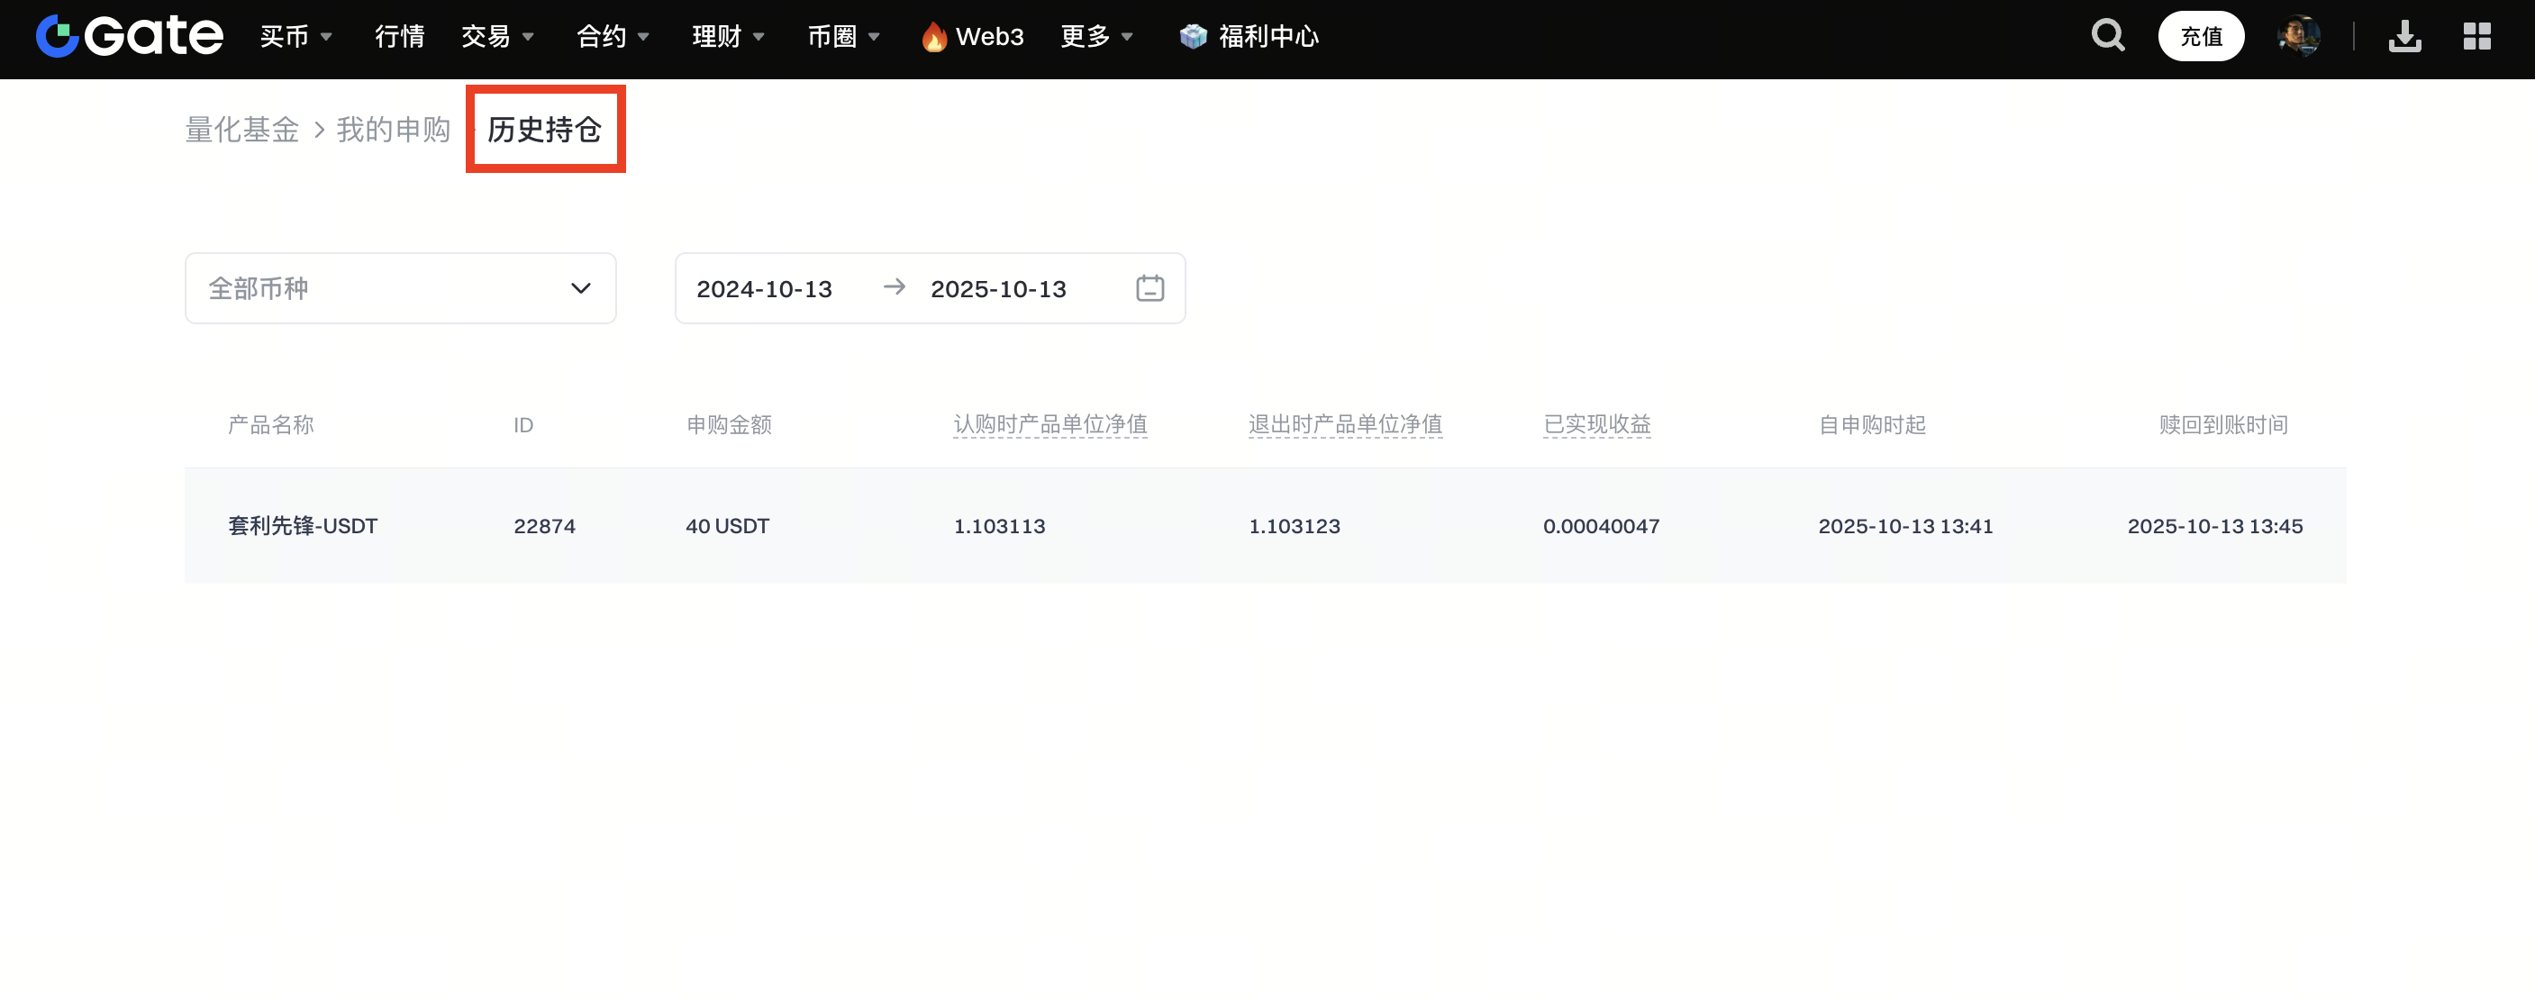Click the start date 2024-10-13 field
This screenshot has height=998, width=2535.
764,289
